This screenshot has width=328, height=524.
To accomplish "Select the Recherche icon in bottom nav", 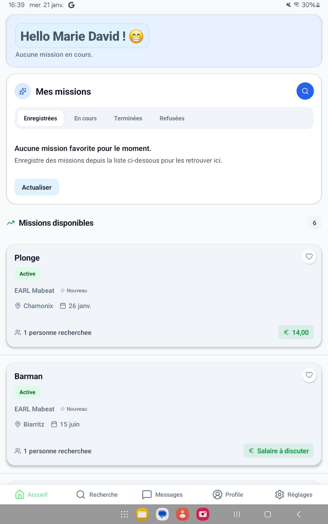I will pos(80,494).
